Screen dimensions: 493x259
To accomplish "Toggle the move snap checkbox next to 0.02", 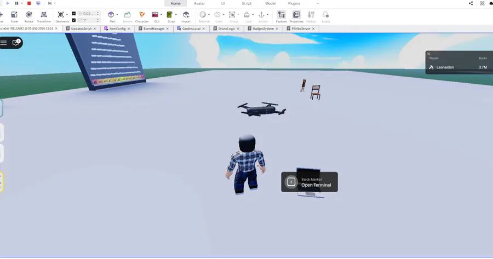I will [73, 14].
